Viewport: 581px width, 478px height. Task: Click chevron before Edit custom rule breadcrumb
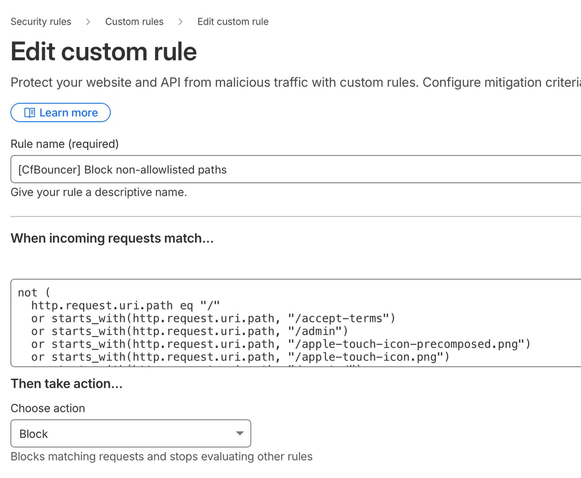180,22
